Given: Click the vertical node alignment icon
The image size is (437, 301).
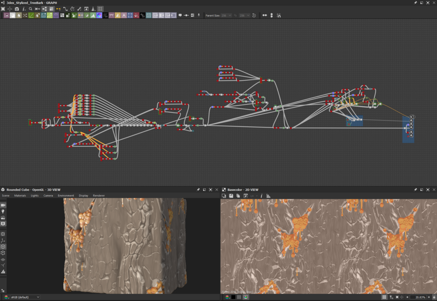Looking at the screenshot, I should (272, 15).
